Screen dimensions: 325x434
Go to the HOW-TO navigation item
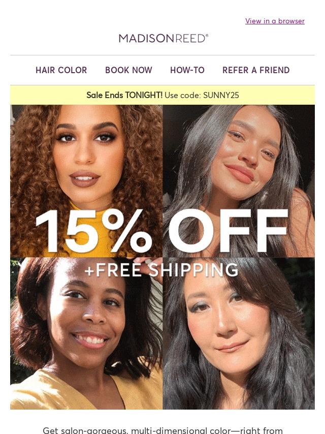click(187, 70)
